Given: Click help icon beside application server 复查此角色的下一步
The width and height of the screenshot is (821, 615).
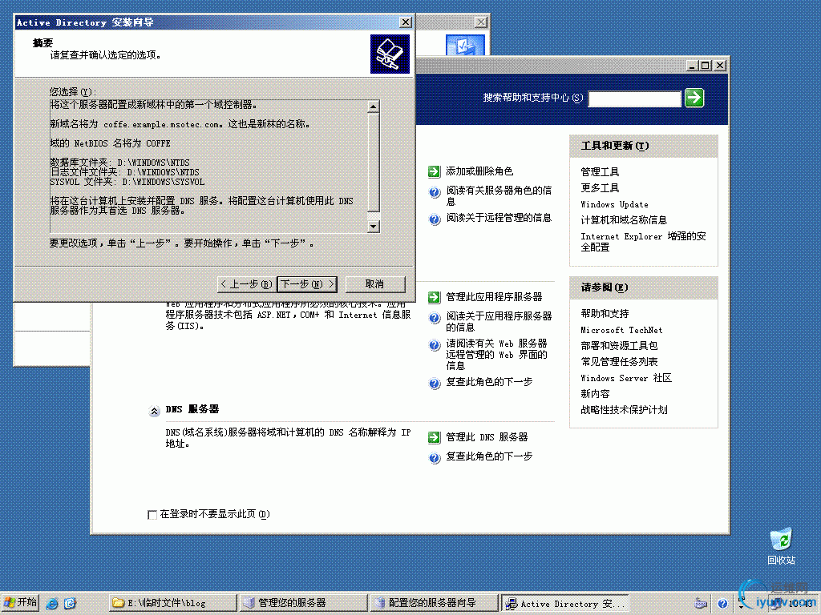Looking at the screenshot, I should coord(435,384).
